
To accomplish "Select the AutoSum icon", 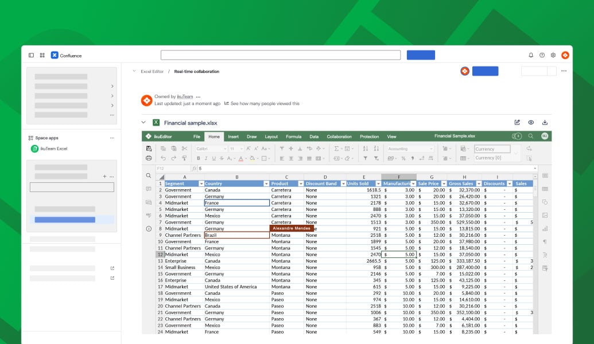I will 336,148.
